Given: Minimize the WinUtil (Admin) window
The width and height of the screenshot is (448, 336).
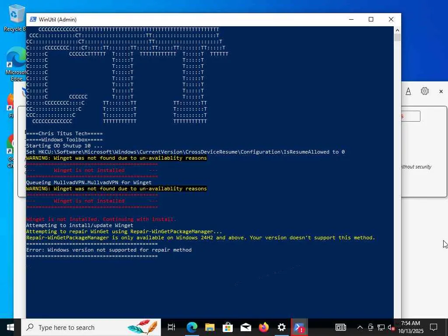Looking at the screenshot, I should tap(351, 19).
